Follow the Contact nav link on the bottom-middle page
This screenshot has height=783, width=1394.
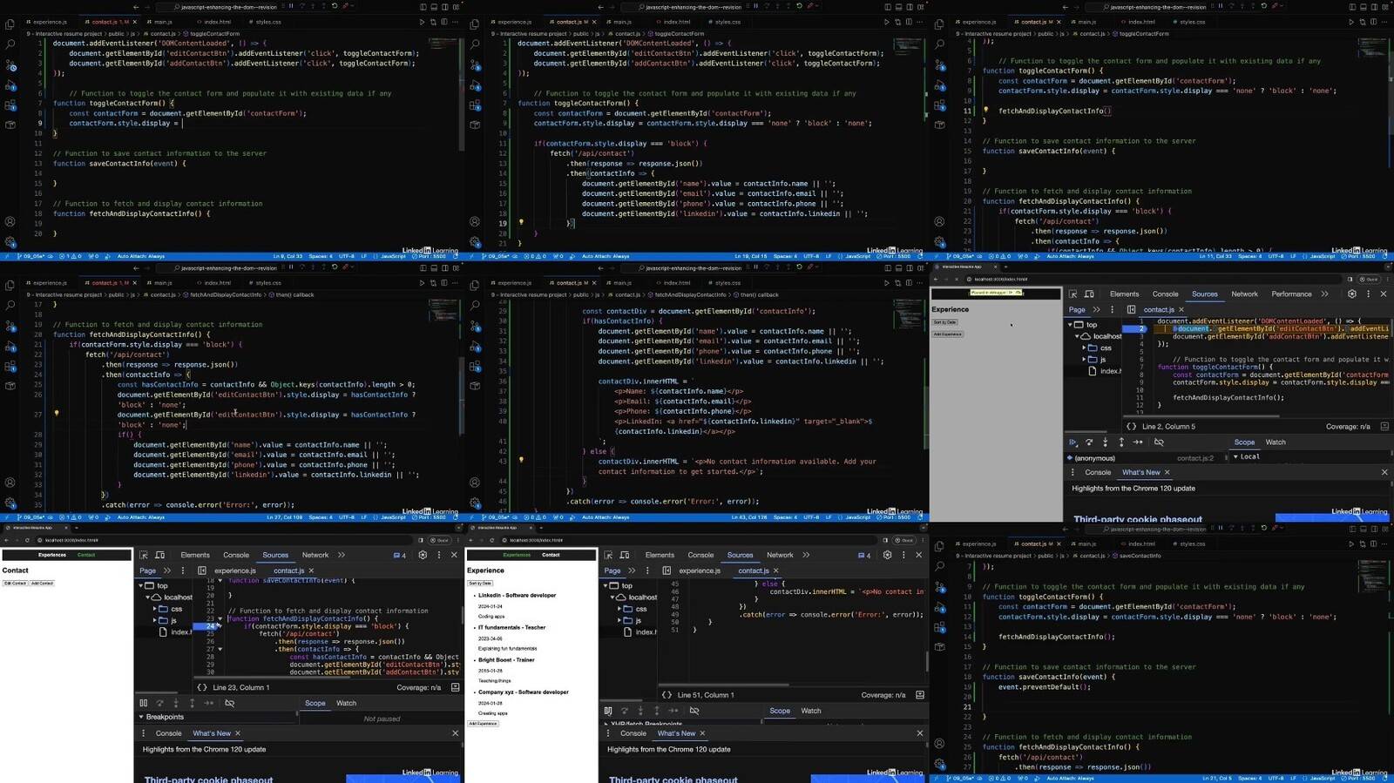(x=551, y=555)
